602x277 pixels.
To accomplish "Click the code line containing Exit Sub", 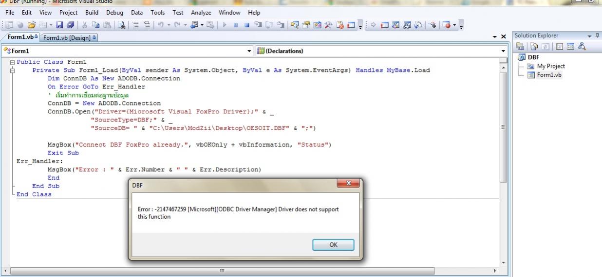I will point(63,153).
